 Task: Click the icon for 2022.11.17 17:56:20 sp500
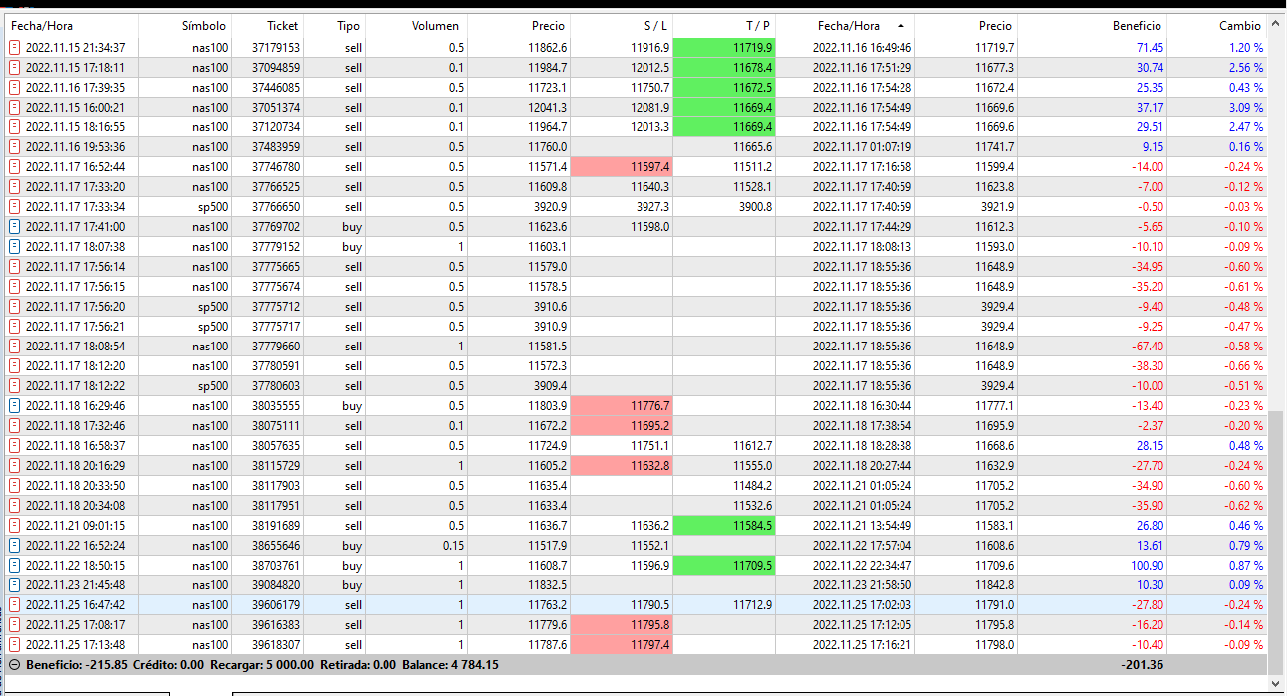pos(14,306)
